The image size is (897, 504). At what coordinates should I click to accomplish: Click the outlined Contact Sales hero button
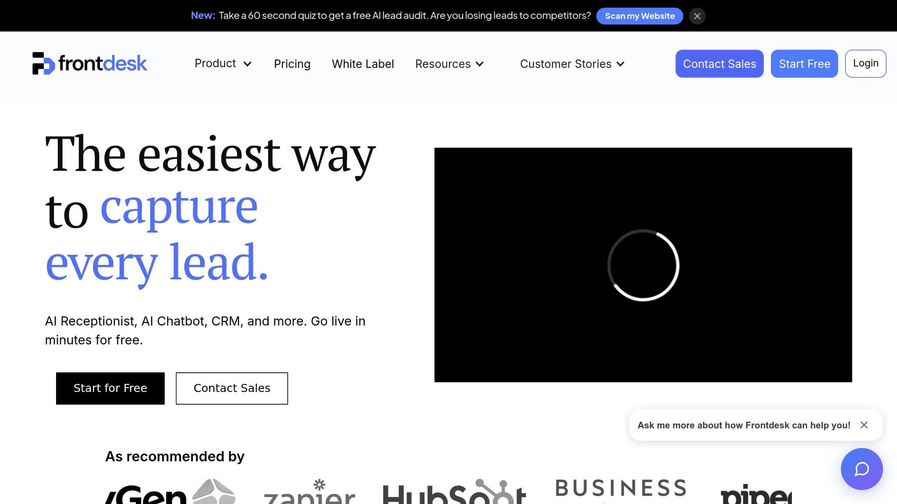(x=232, y=388)
